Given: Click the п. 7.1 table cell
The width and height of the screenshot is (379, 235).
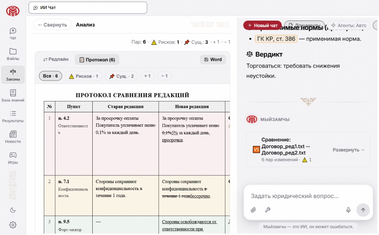Looking at the screenshot, I should [74, 196].
